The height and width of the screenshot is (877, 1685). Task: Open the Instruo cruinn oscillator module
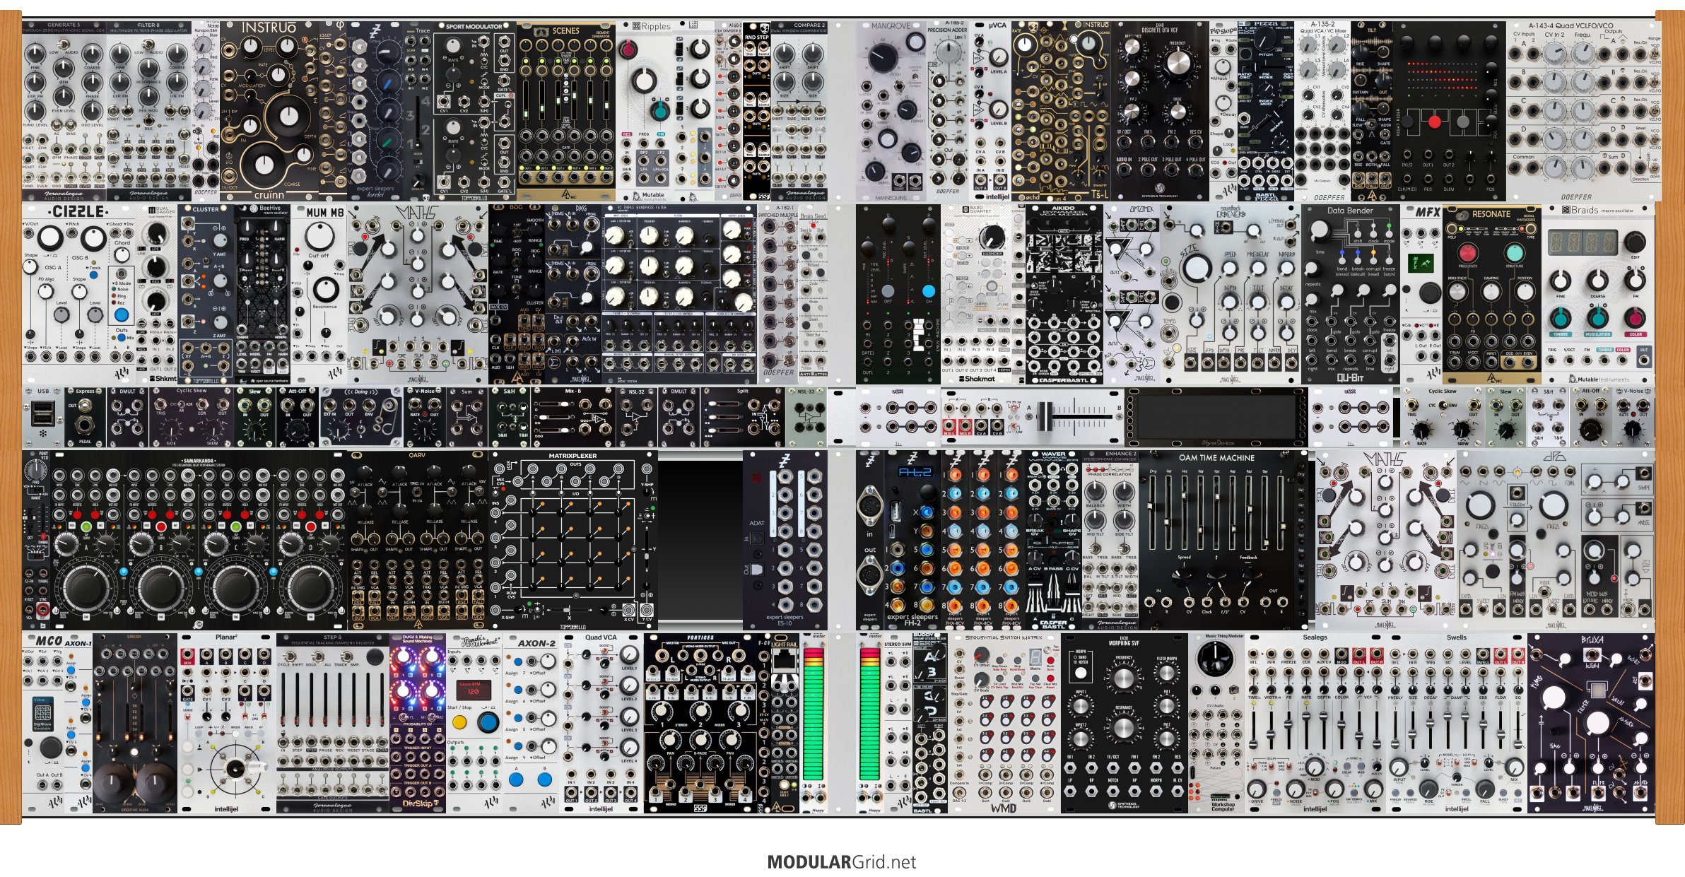269,111
